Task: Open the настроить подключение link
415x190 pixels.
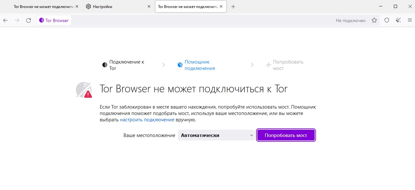Action: (147, 120)
